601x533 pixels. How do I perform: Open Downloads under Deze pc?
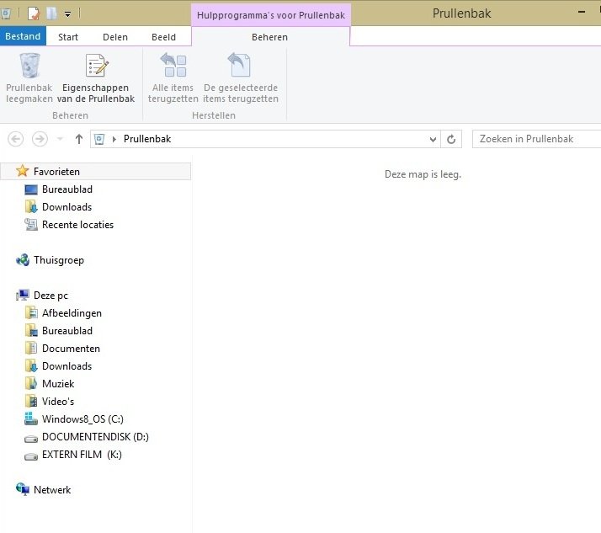click(x=66, y=366)
